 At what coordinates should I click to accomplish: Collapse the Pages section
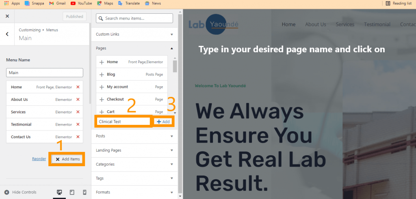134,48
